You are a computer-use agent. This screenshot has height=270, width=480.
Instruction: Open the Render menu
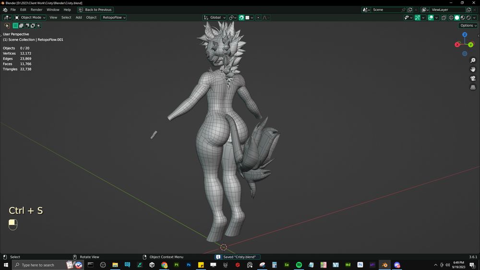click(36, 10)
